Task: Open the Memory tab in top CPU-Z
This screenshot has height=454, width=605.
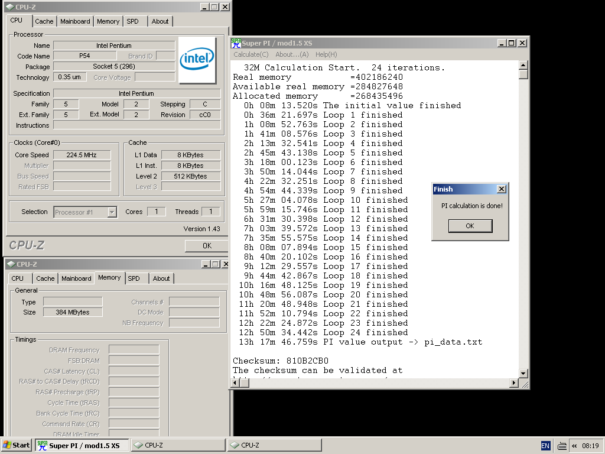Action: pyautogui.click(x=108, y=21)
